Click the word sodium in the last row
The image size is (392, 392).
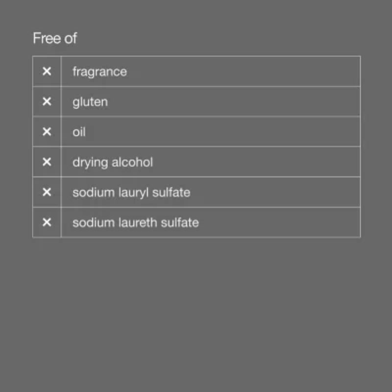(94, 222)
